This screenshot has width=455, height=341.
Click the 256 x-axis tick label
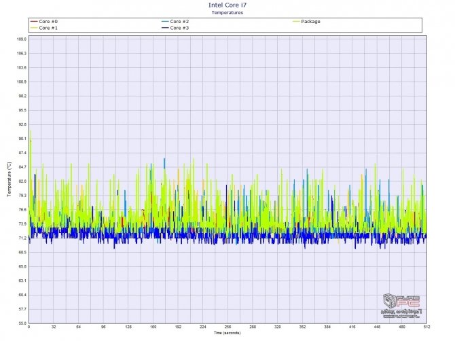[227, 327]
